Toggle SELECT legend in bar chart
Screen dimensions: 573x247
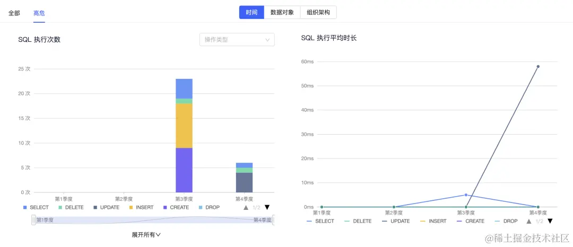pos(36,207)
